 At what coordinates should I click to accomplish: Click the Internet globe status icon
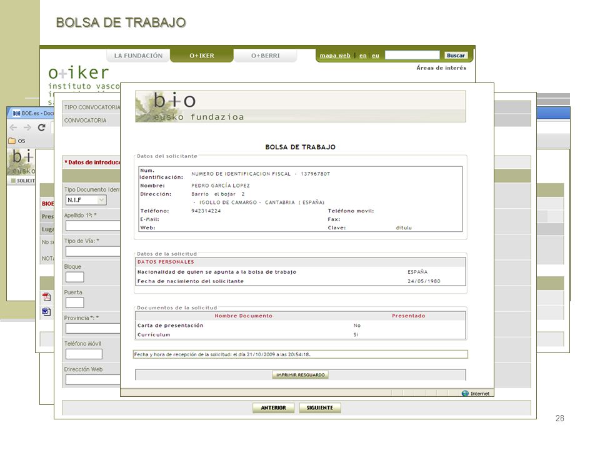[465, 393]
